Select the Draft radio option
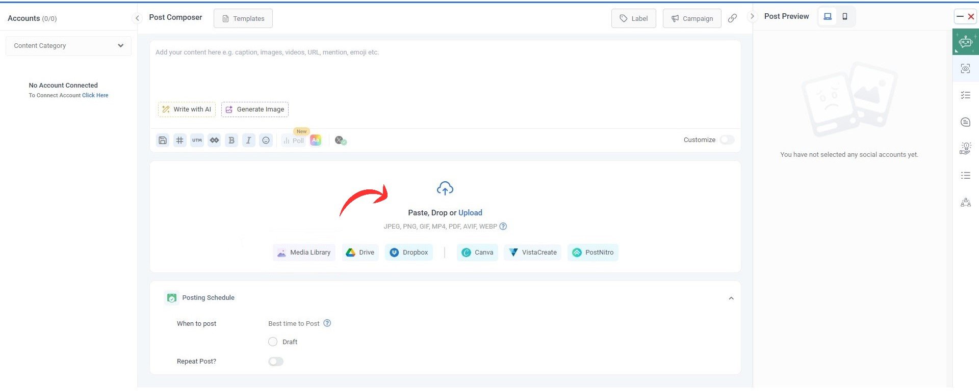This screenshot has width=979, height=391. tap(273, 342)
